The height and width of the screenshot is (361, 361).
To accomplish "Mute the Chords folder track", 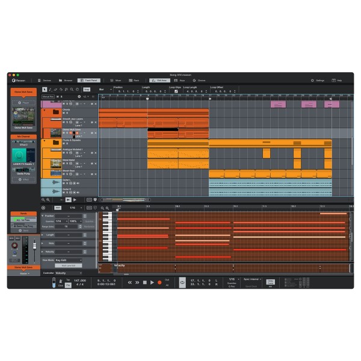I will click(x=64, y=113).
